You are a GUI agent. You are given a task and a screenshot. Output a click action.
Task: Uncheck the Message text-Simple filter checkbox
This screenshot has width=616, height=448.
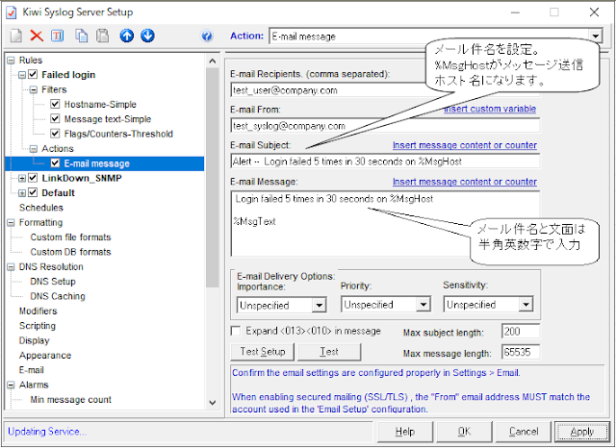tap(55, 118)
